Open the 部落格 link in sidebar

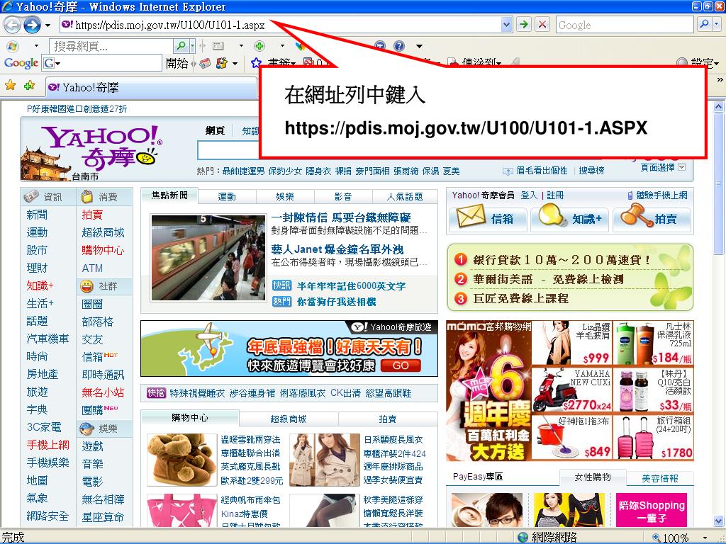pos(98,322)
